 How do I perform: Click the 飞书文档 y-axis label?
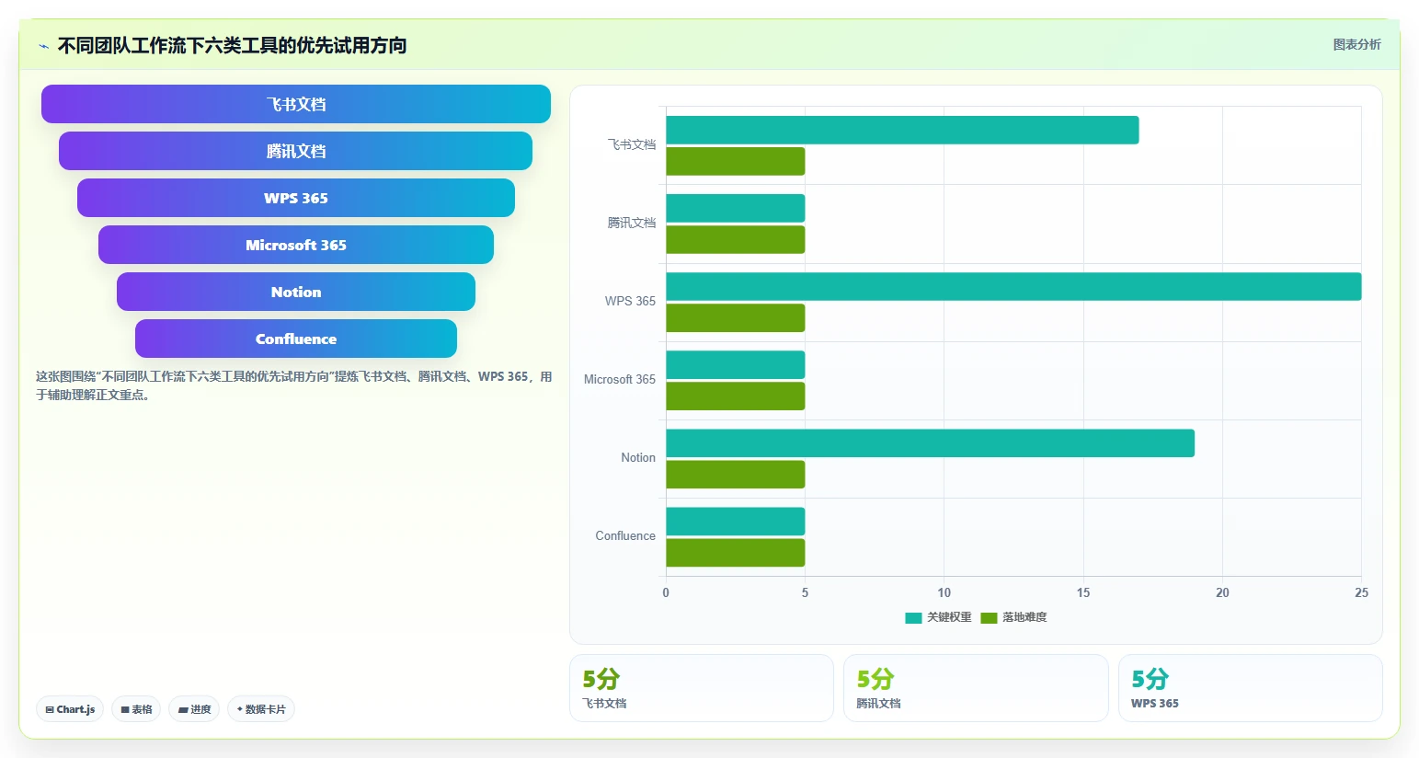coord(632,144)
